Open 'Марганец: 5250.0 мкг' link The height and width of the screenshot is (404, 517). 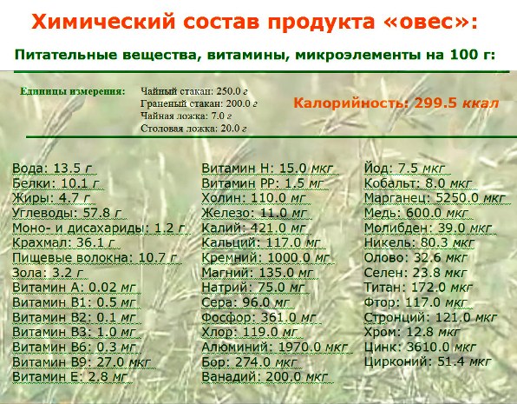click(x=435, y=198)
